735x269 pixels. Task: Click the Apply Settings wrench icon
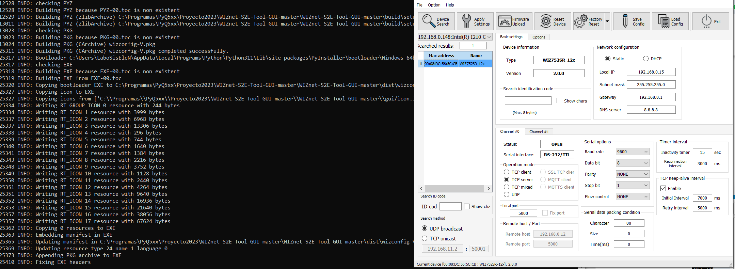(466, 21)
